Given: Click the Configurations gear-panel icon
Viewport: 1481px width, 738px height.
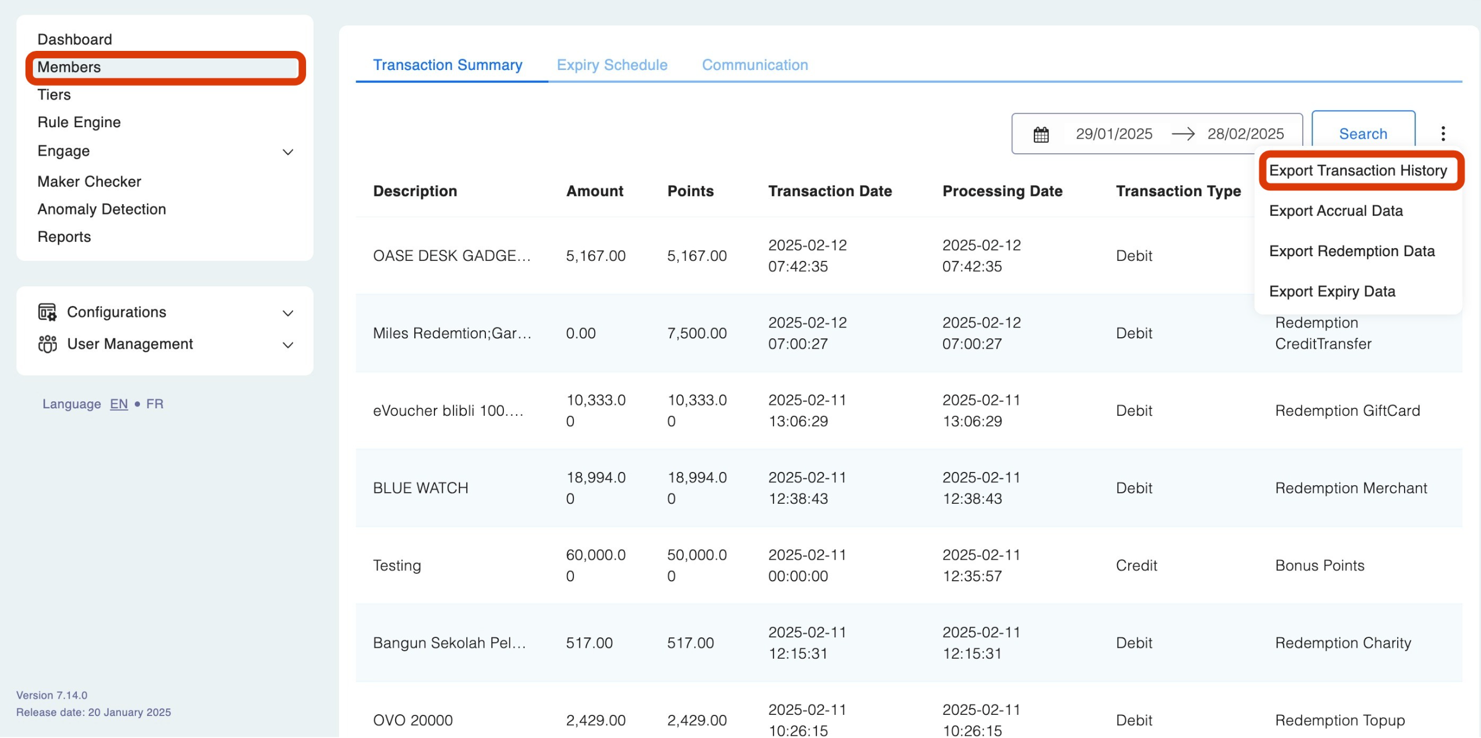Looking at the screenshot, I should (47, 312).
